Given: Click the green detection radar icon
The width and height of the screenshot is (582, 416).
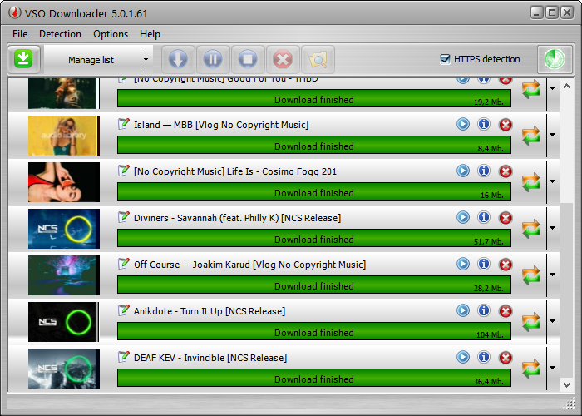Looking at the screenshot, I should (555, 59).
